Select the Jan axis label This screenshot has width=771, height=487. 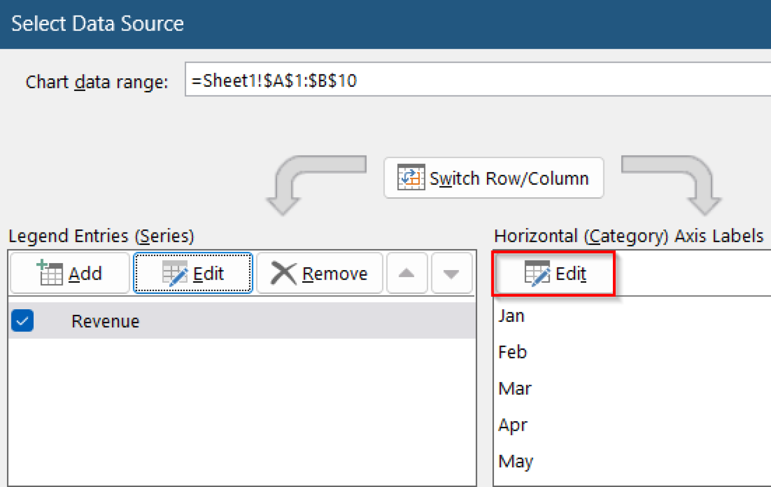point(511,316)
